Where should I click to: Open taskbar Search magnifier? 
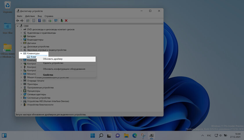coord(101,135)
